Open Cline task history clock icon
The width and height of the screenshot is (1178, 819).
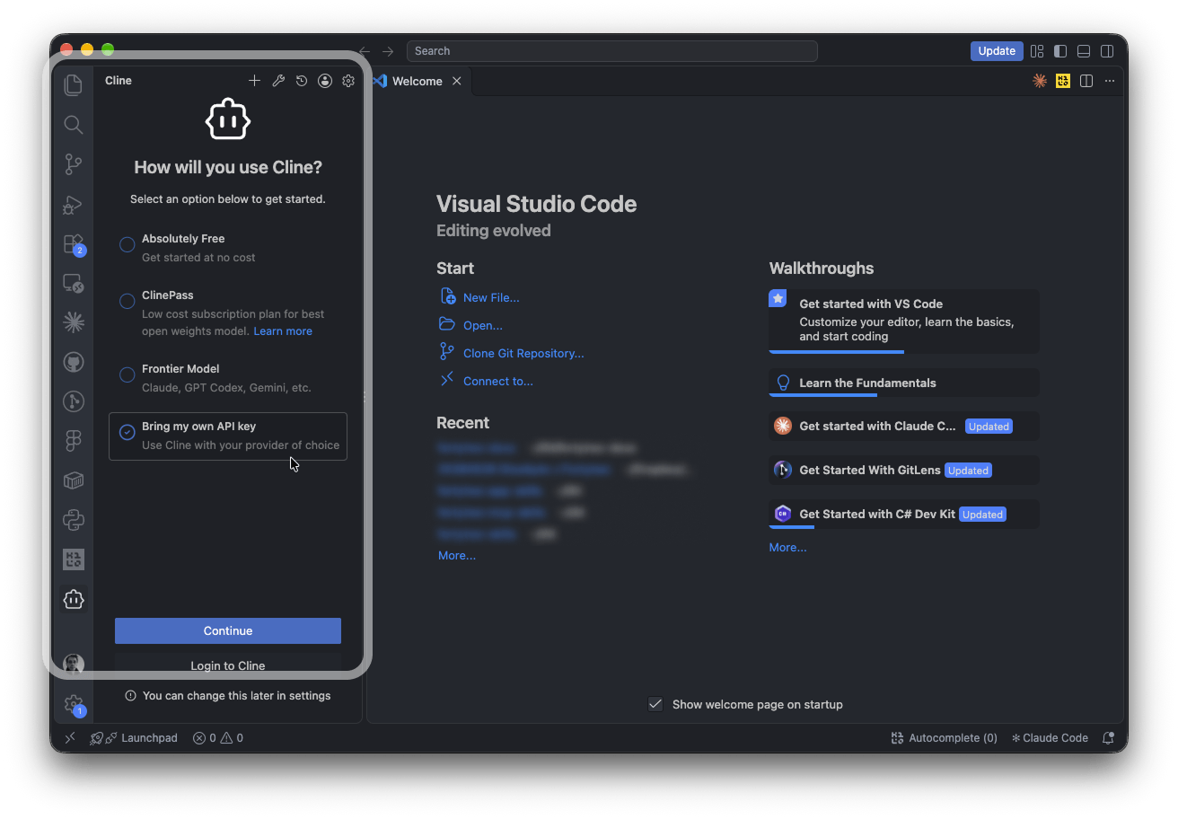[x=302, y=81]
